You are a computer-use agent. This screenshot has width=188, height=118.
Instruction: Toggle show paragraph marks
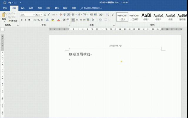(113, 15)
